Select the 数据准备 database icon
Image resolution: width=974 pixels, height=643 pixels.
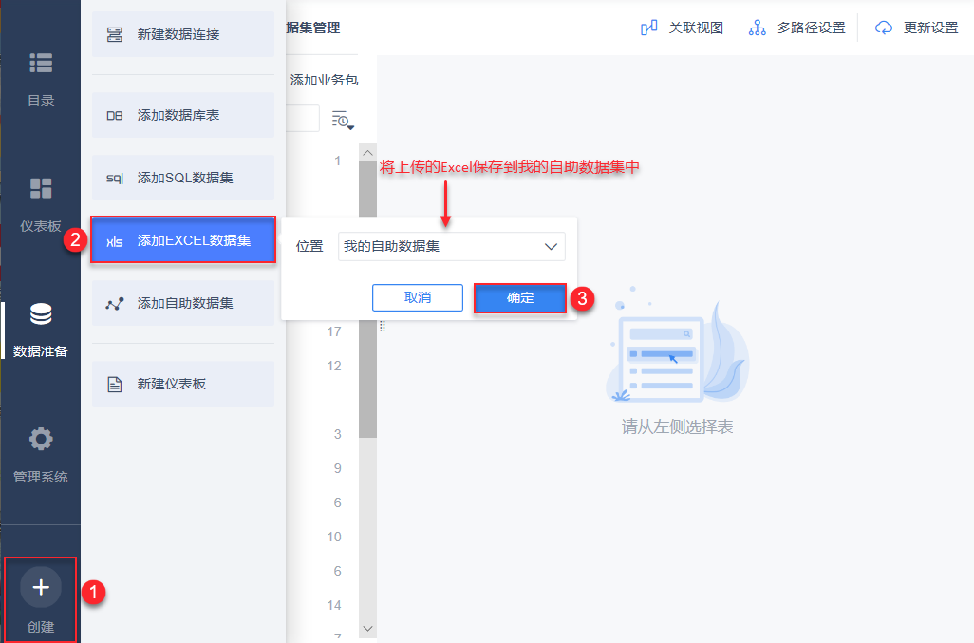point(41,314)
